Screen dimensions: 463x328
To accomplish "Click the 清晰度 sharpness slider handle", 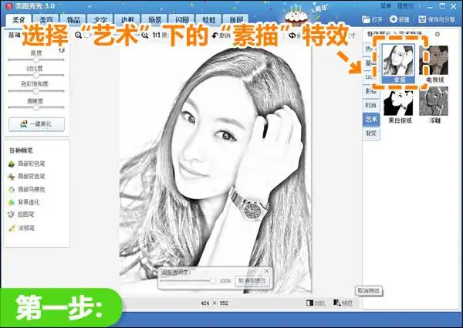I will 36,107.
